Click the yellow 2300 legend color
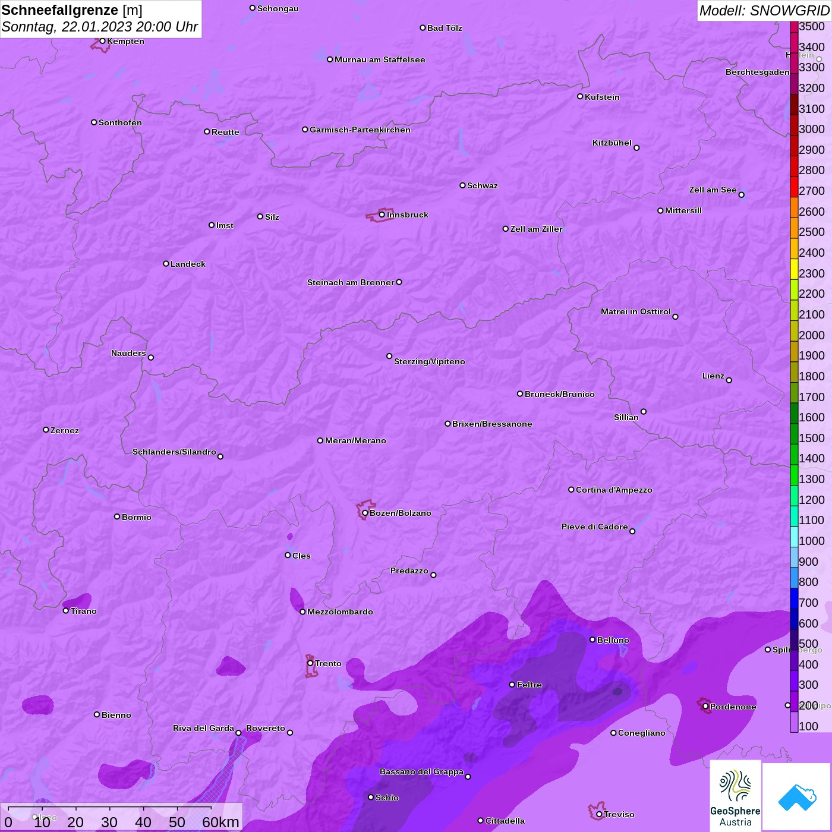 pos(794,269)
